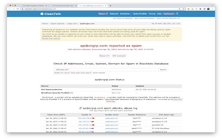
Task: Click the share icon in the address bar
Action: coord(179,9)
